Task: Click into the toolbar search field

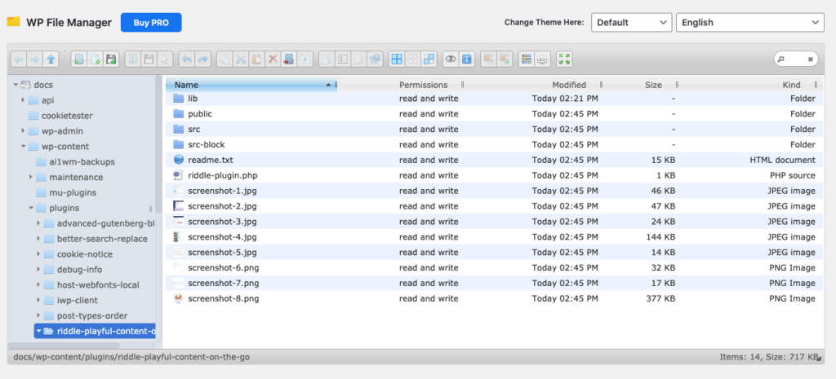Action: [x=794, y=59]
